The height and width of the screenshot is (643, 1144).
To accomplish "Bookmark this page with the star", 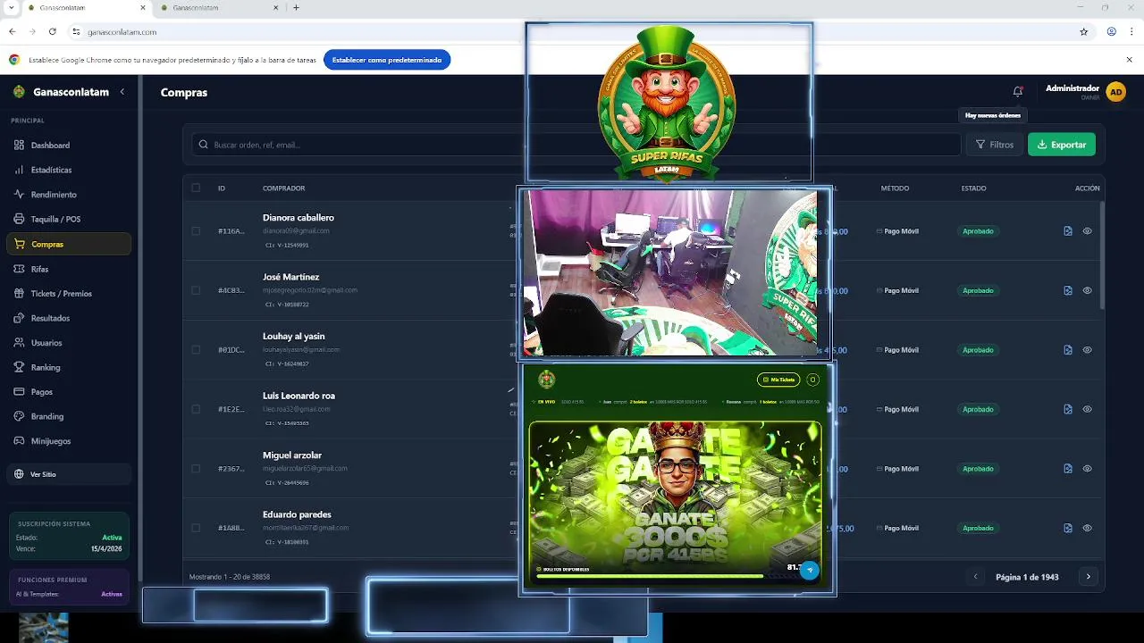I will click(x=1084, y=31).
